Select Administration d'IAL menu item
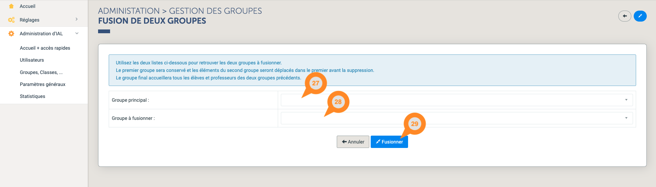The image size is (656, 187). tap(41, 34)
